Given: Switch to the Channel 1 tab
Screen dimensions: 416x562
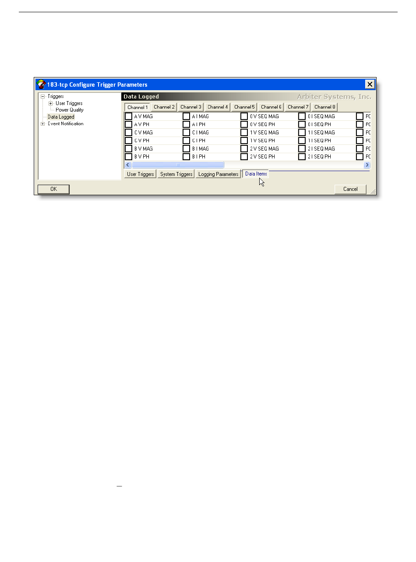Looking at the screenshot, I should (x=137, y=107).
